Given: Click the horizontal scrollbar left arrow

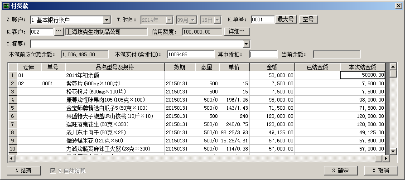Looking at the screenshot, I should 11,158.
